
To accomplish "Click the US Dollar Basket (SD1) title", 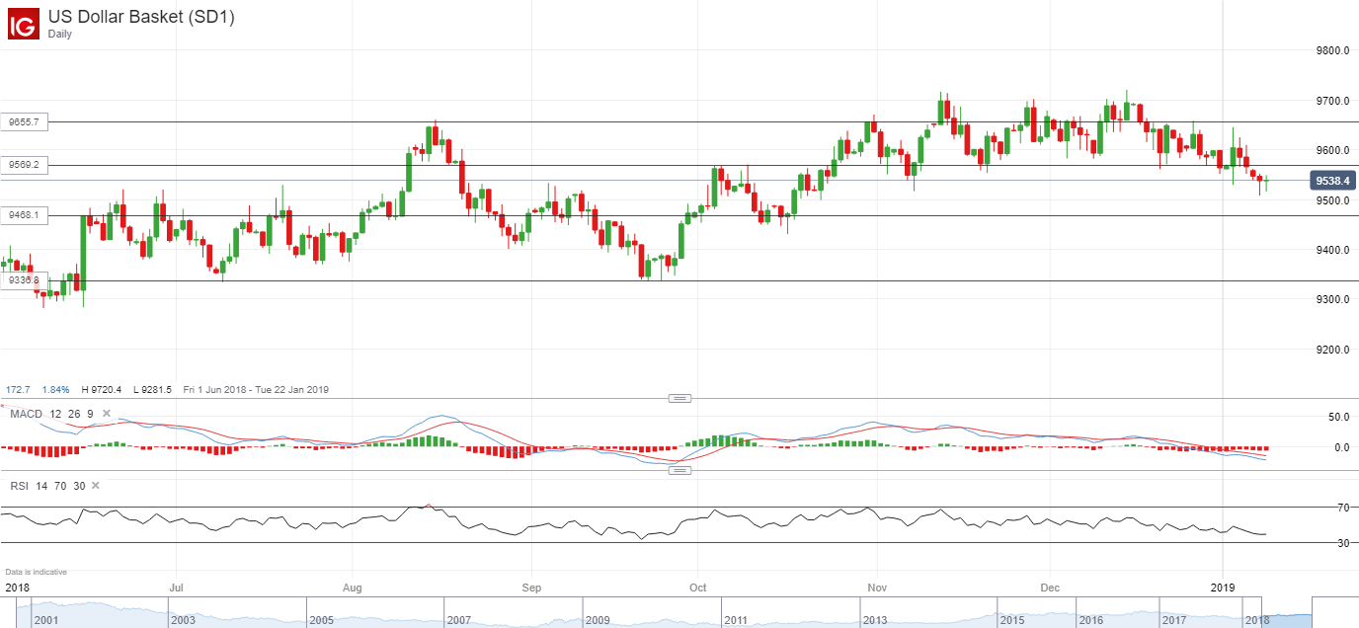I will 141,17.
